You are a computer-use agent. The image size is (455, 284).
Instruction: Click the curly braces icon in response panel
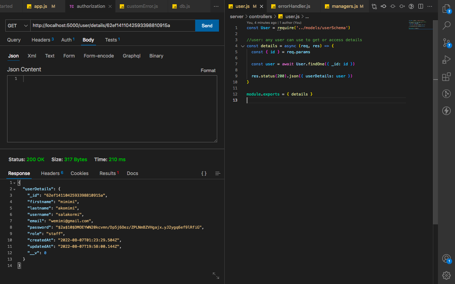pos(204,173)
